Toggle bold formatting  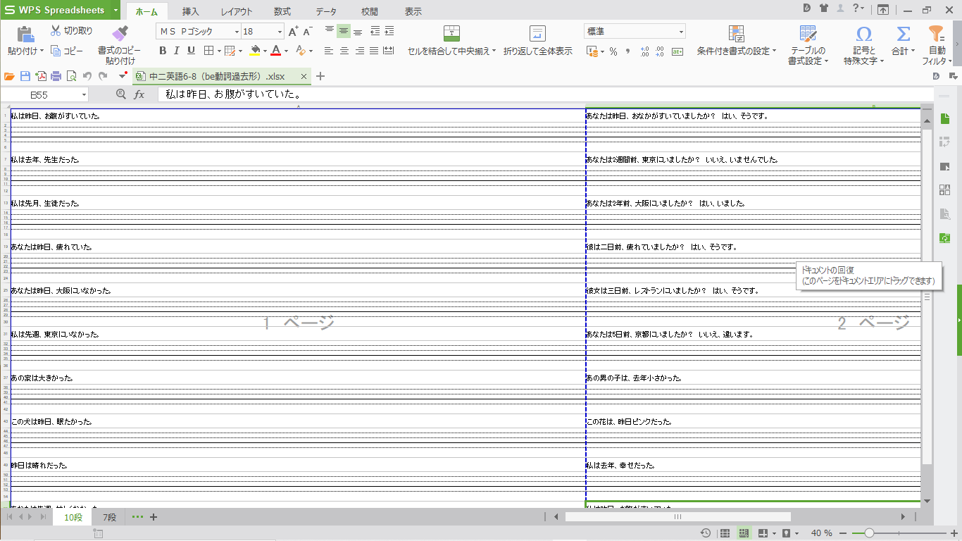pyautogui.click(x=163, y=51)
